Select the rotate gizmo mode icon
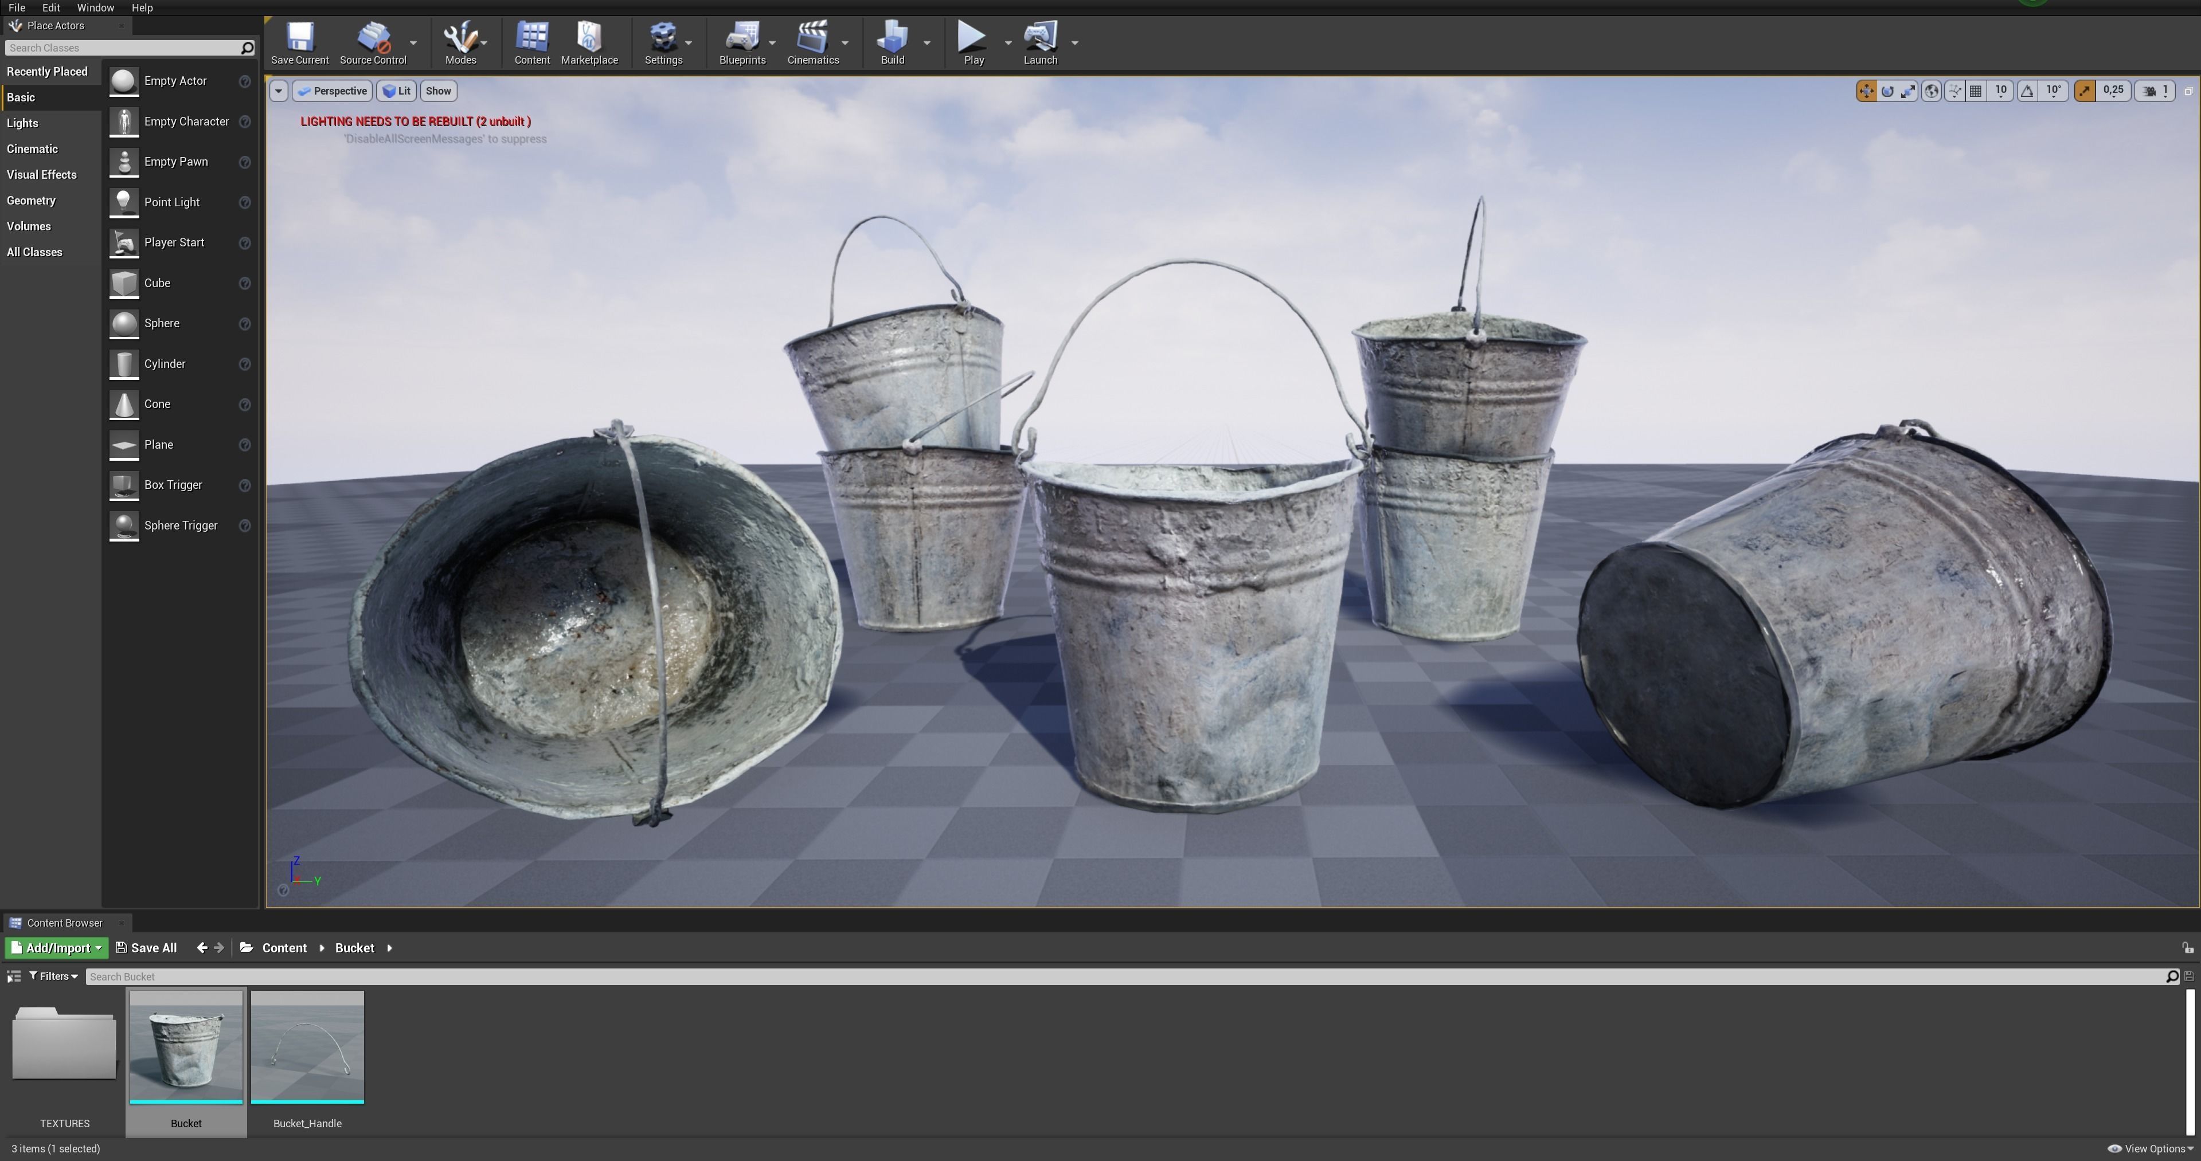The image size is (2201, 1161). point(1887,92)
